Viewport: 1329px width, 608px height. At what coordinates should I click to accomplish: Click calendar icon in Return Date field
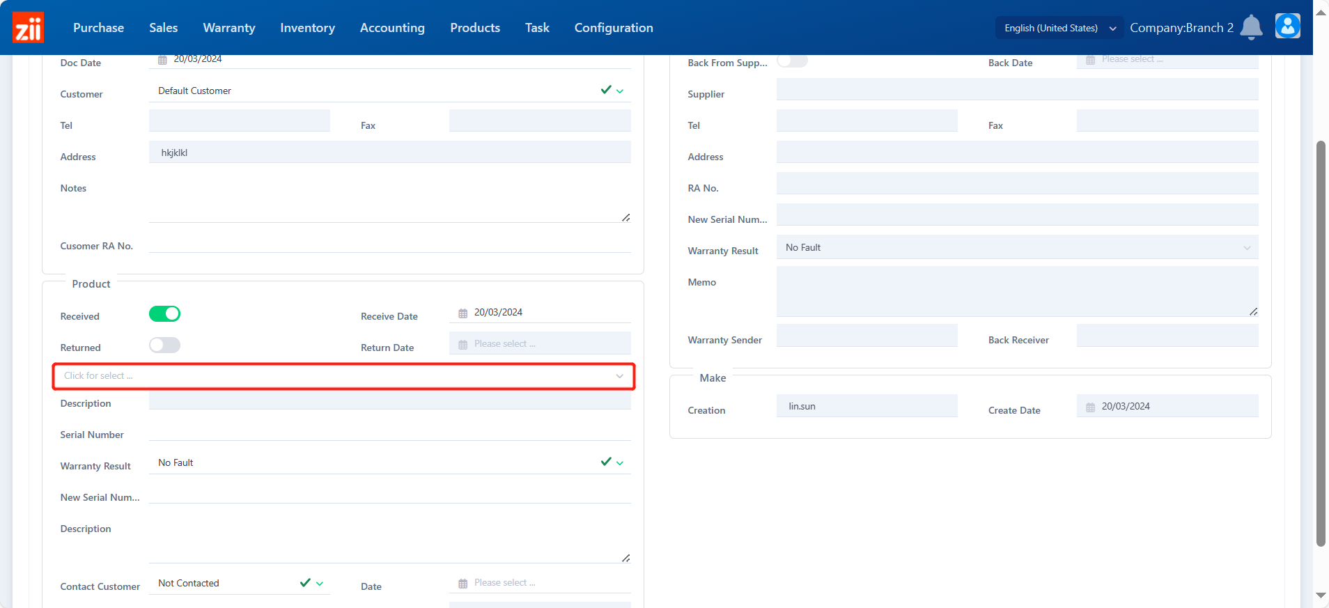click(463, 345)
